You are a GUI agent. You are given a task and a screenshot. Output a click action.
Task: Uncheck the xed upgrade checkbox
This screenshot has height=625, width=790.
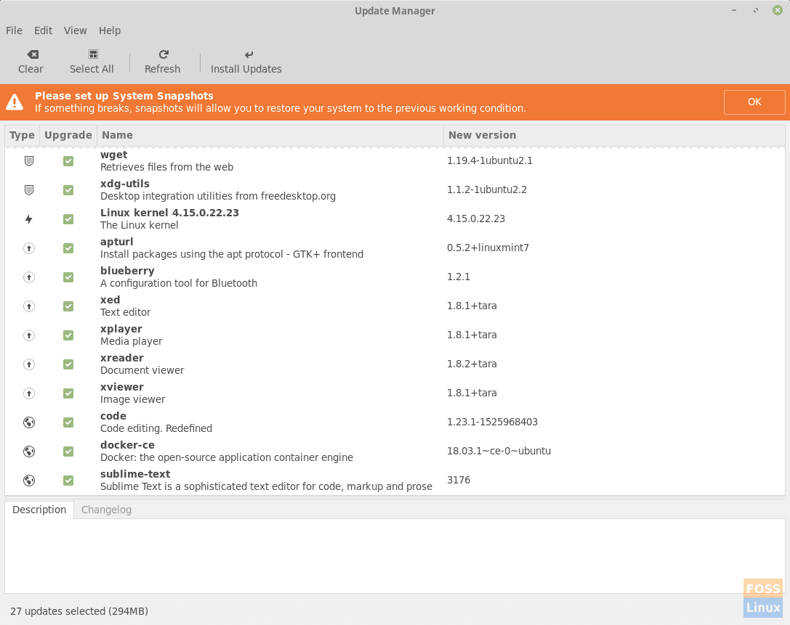click(x=68, y=306)
